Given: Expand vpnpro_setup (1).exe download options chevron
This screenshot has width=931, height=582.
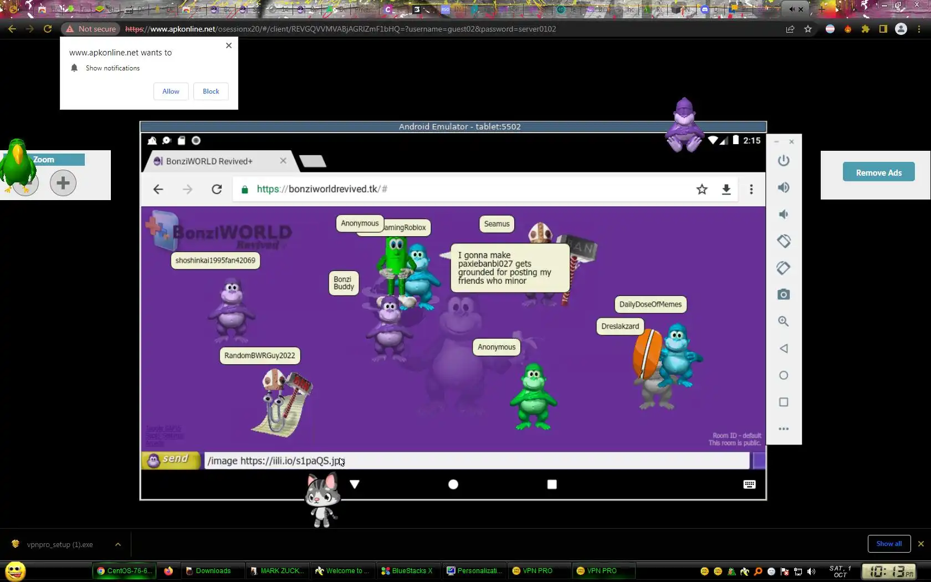Looking at the screenshot, I should coord(118,544).
